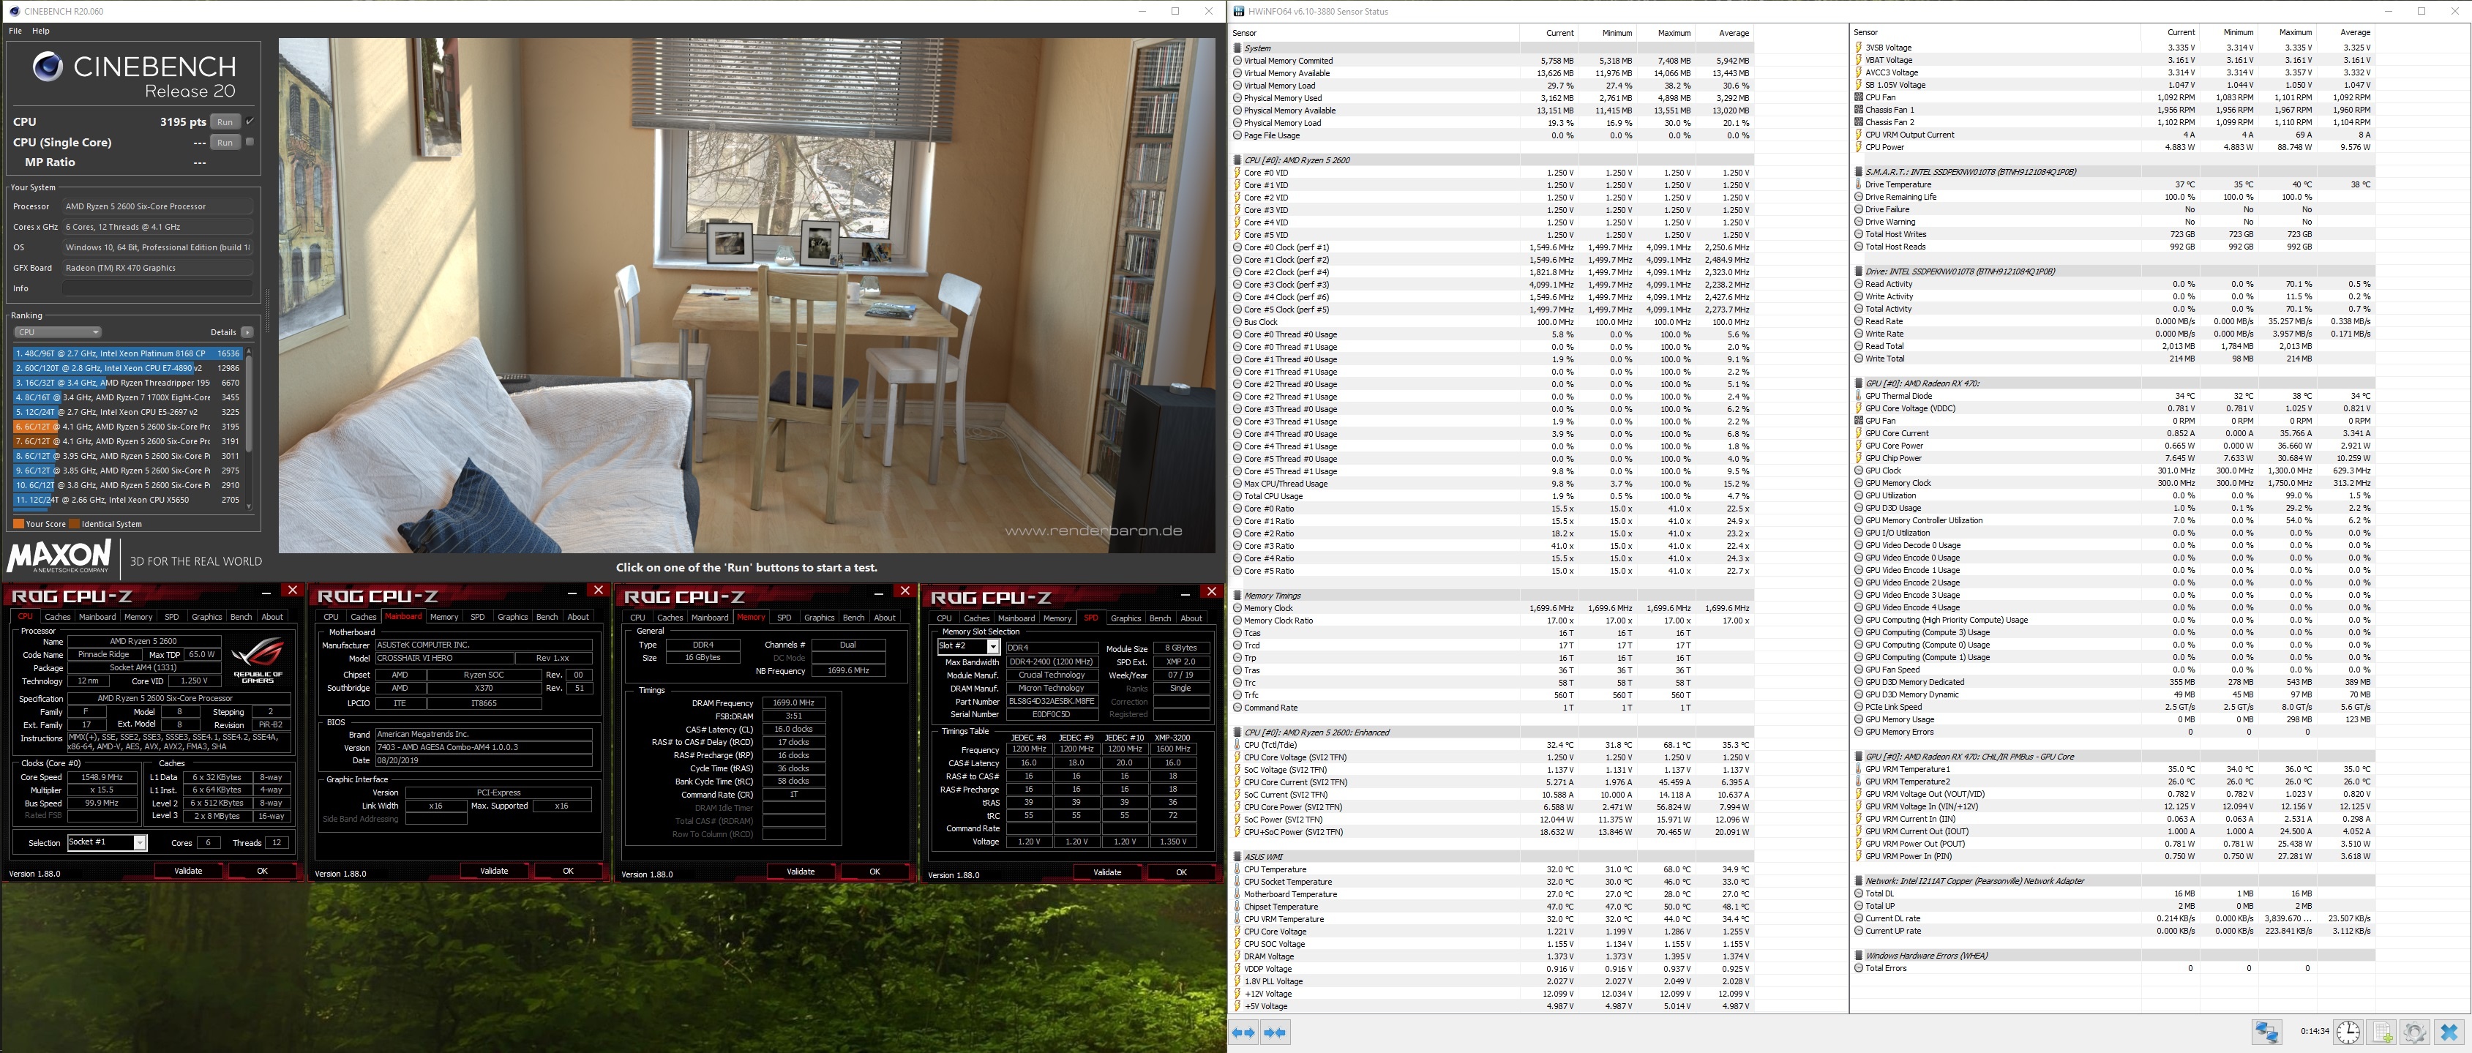Start logging with the spreadsheet plus icon
This screenshot has width=2472, height=1053.
coord(2382,1032)
